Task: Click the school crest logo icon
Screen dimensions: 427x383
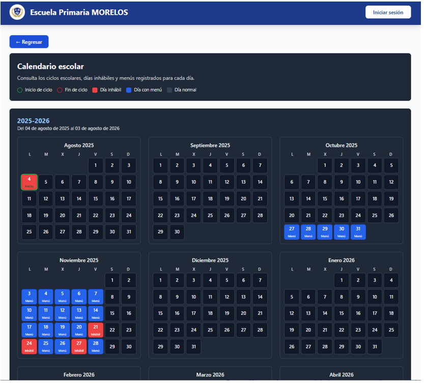Action: coord(17,12)
